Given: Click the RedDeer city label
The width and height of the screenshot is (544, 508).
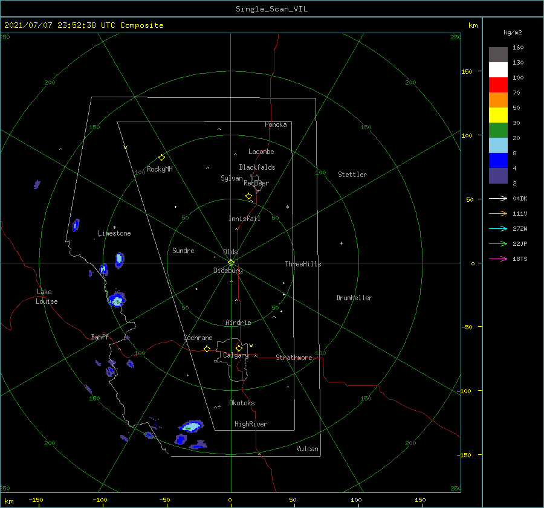Looking at the screenshot, I should click(256, 183).
